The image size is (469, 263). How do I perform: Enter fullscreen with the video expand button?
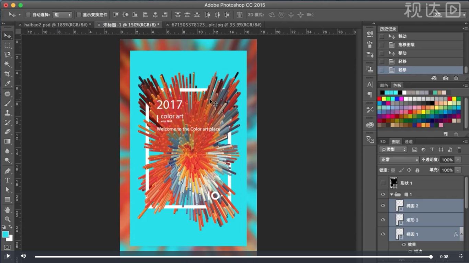461,256
